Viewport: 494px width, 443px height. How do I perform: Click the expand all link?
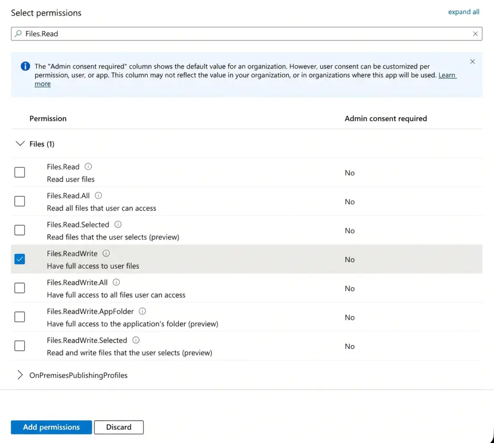point(464,12)
